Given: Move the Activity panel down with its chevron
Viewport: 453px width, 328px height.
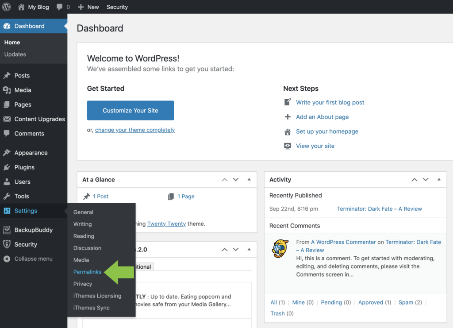Looking at the screenshot, I should point(426,180).
